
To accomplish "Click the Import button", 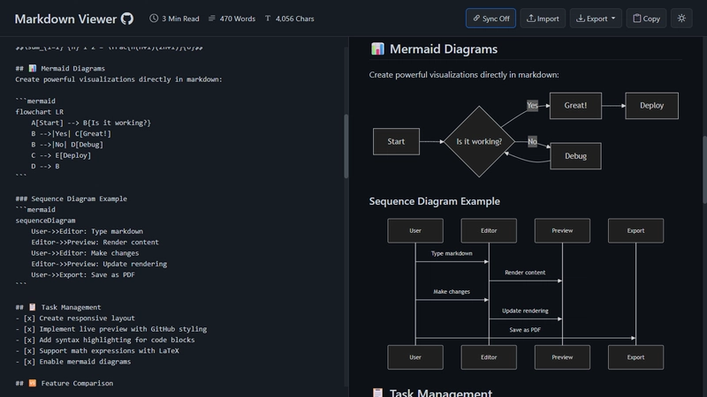I will pos(543,19).
